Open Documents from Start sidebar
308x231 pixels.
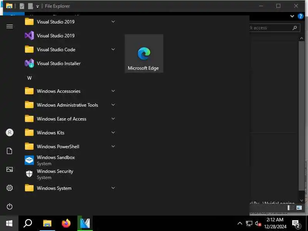(9, 151)
